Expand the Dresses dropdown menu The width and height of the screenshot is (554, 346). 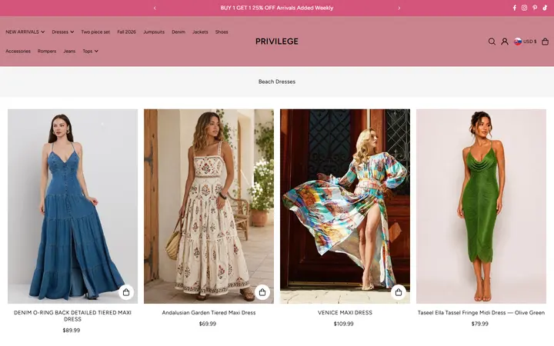[x=63, y=32]
